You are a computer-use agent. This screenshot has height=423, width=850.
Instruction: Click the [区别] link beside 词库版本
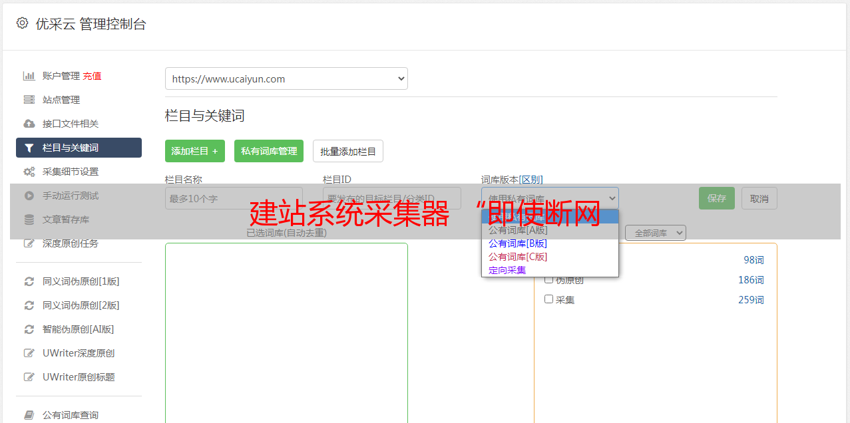[531, 180]
